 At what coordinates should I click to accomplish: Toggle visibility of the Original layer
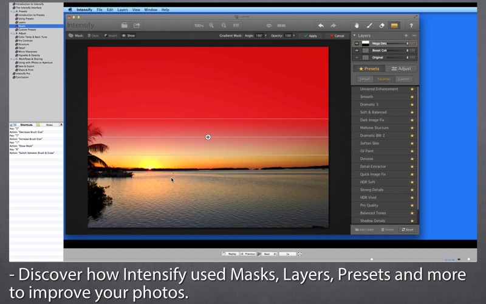357,57
